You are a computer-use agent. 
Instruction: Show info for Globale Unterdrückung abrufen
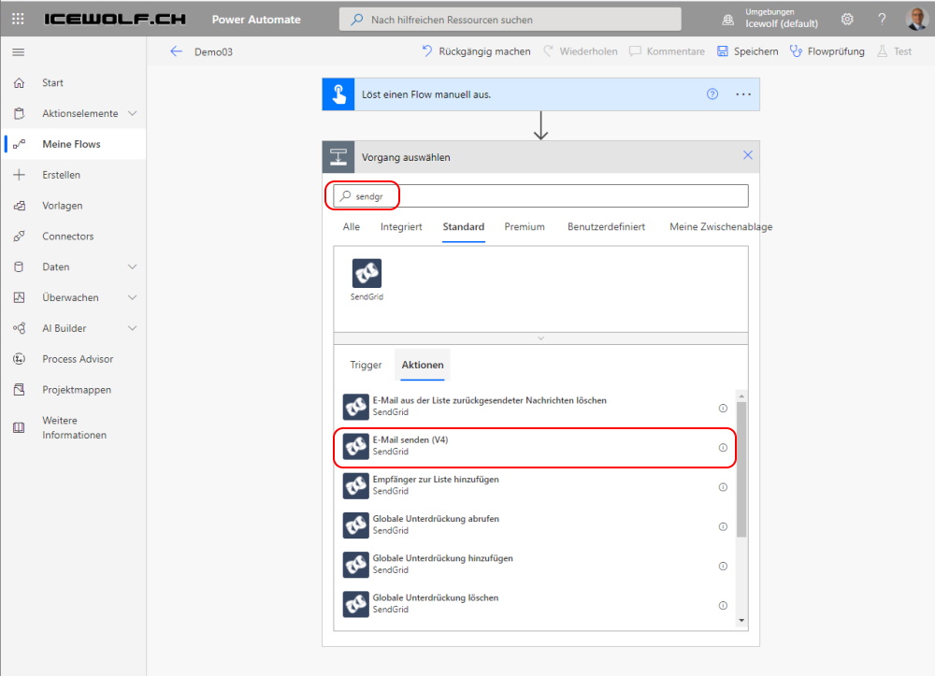coord(723,526)
